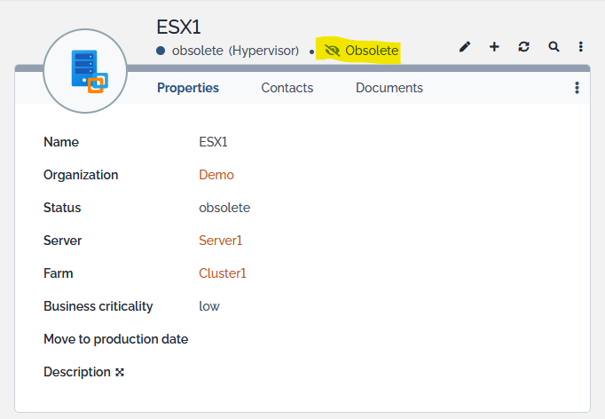Open search with the magnifying glass icon
The height and width of the screenshot is (419, 605).
click(554, 47)
